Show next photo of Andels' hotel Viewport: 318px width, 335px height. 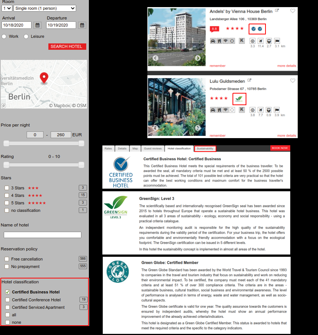(198, 58)
